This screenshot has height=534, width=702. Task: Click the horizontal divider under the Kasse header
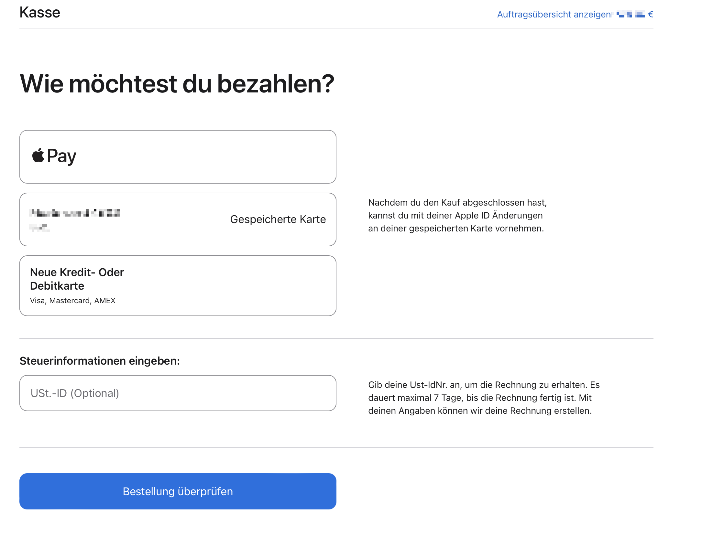tap(336, 28)
